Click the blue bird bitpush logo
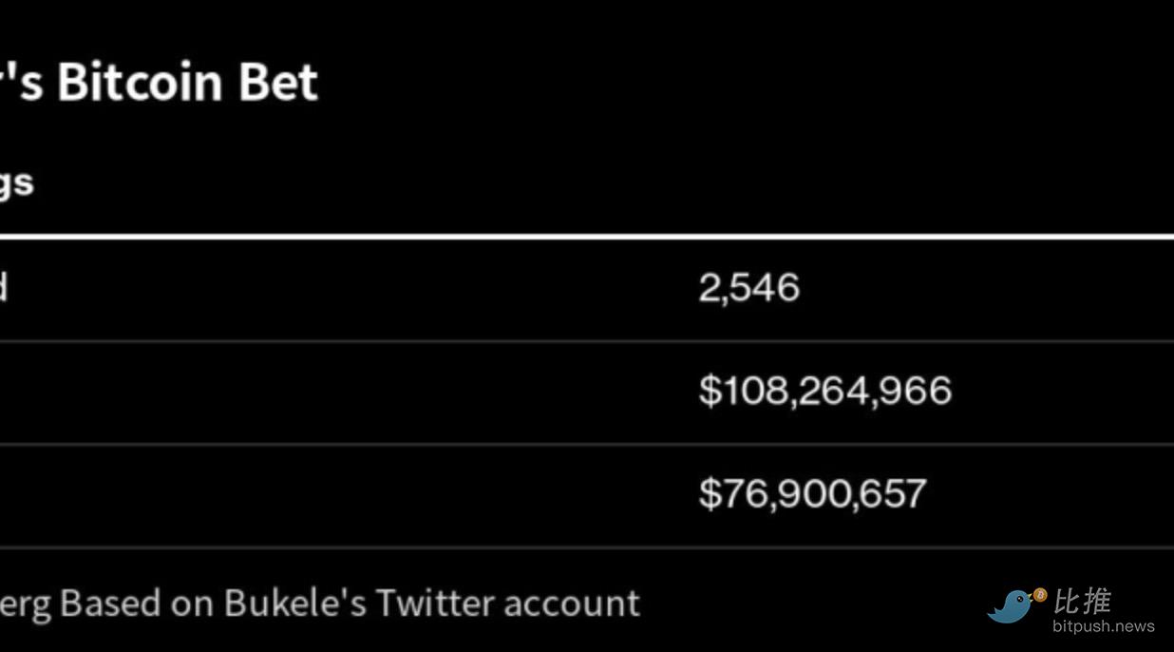The width and height of the screenshot is (1174, 652). coord(1013,605)
